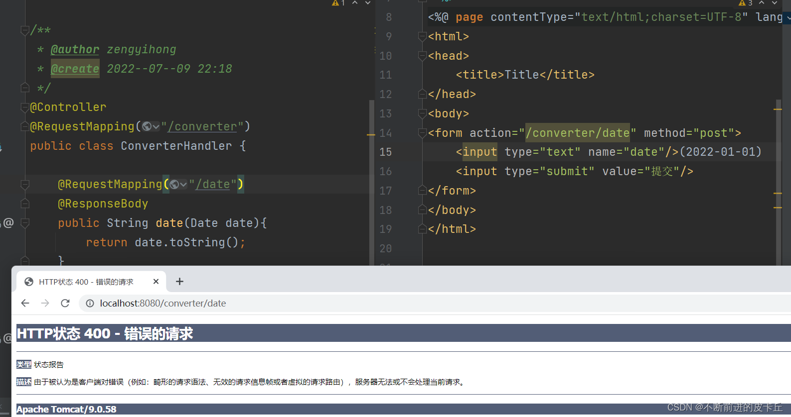
Task: Collapse the <form> tag fold
Action: [x=422, y=133]
